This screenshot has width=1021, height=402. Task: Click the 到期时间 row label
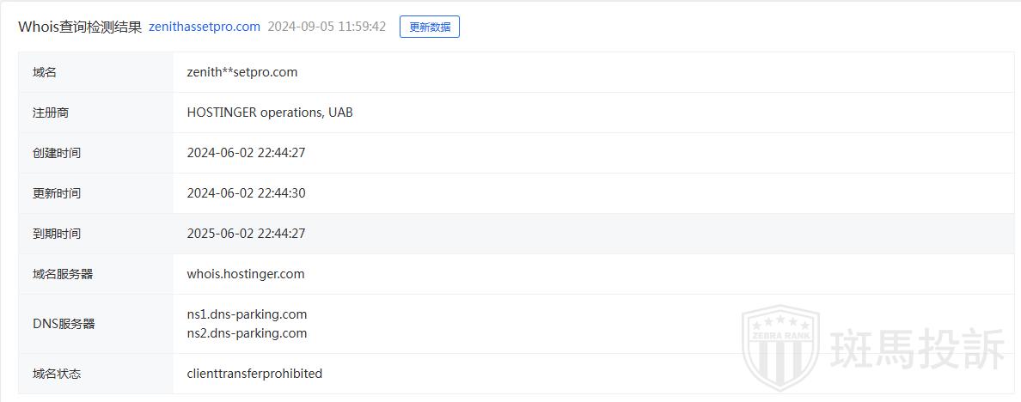pyautogui.click(x=57, y=234)
